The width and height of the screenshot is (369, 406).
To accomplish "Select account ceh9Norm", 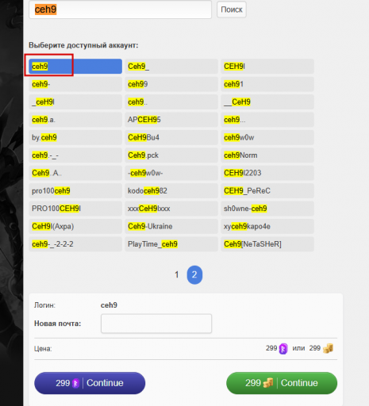I will [267, 155].
